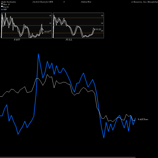
Task: Click the bottom horizontal scrollbar
Action: click(68, 157)
